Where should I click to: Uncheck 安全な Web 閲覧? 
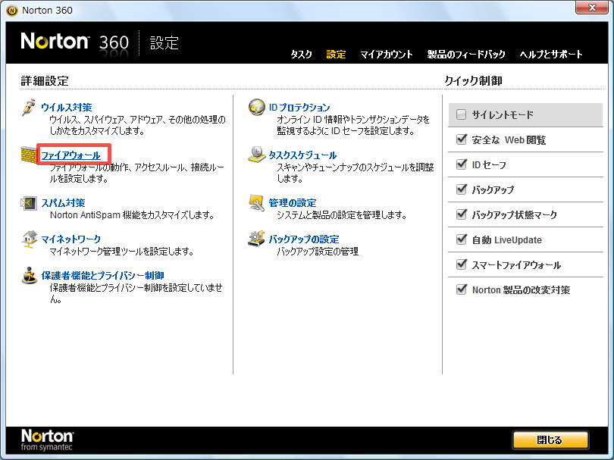pos(462,140)
